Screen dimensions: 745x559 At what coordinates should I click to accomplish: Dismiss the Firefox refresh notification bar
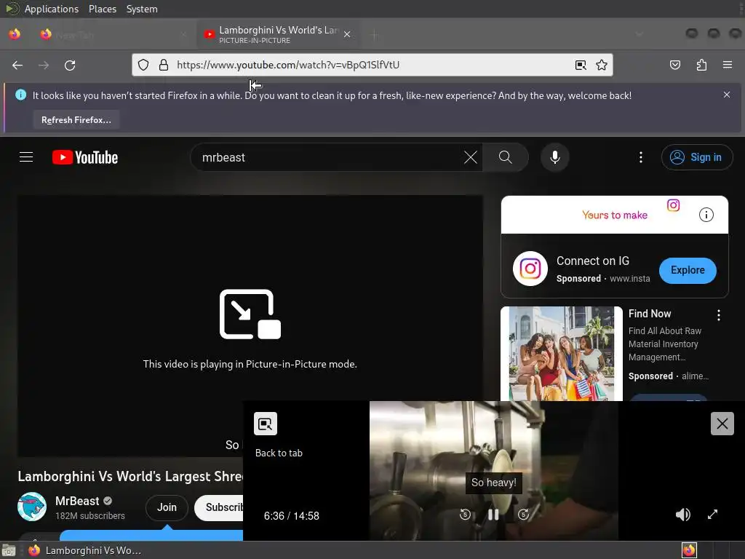click(727, 95)
